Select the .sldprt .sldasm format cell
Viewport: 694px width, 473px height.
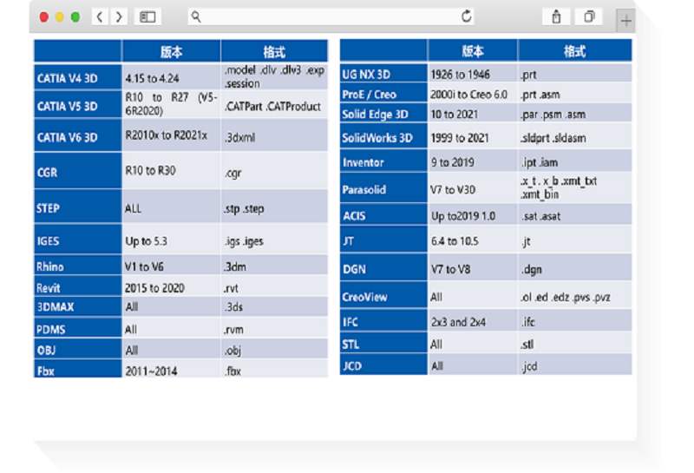[x=574, y=137]
